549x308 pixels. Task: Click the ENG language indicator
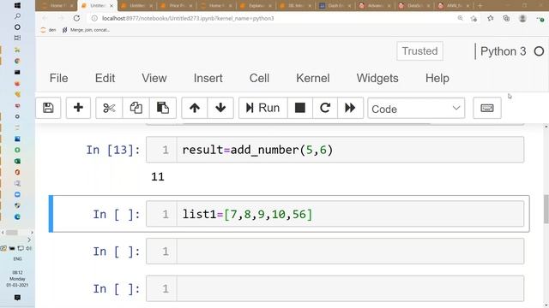[17, 258]
